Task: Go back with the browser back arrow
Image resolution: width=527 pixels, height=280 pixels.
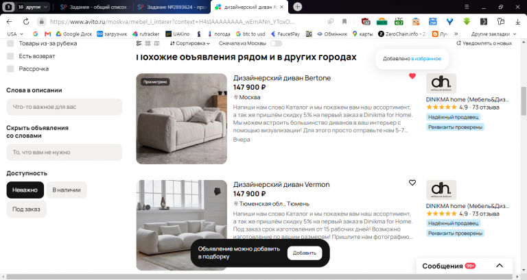Action: tap(10, 21)
